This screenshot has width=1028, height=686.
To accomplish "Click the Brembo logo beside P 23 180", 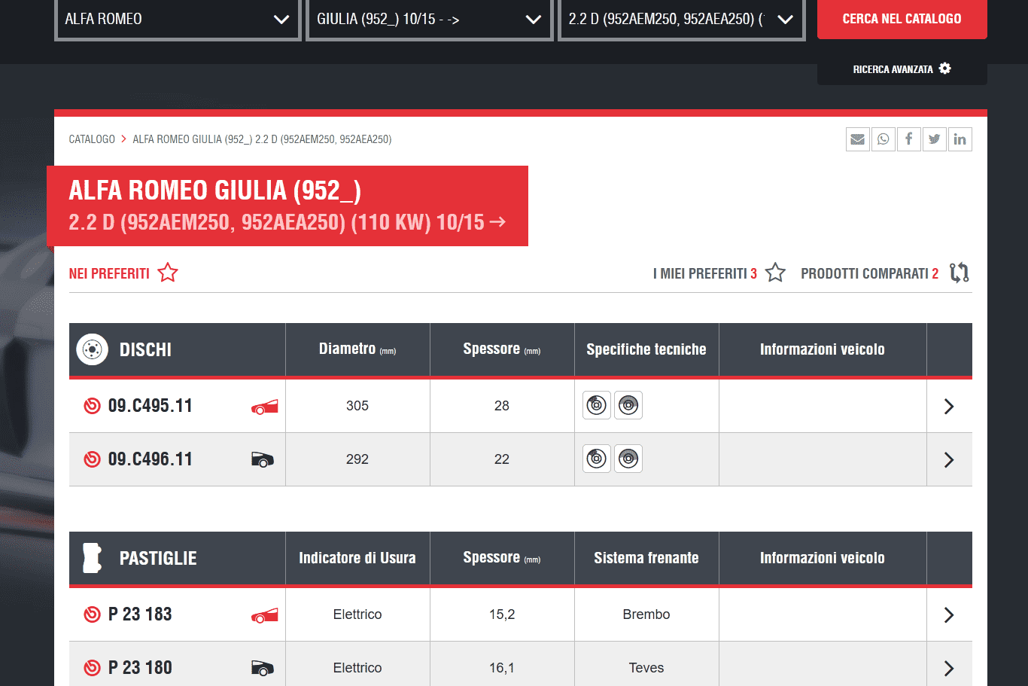I will pos(92,668).
